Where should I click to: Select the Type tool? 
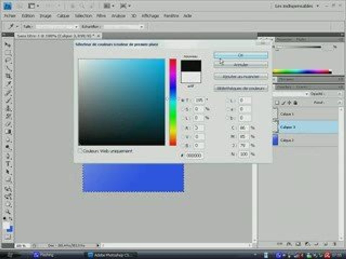tap(8, 164)
